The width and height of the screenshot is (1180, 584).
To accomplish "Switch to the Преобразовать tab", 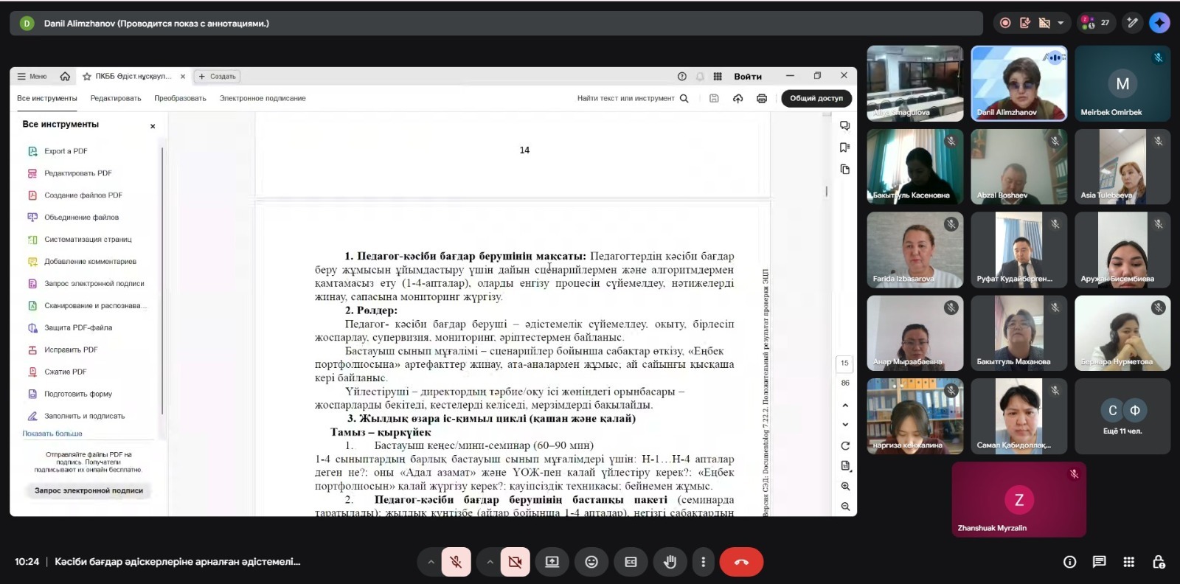I will pyautogui.click(x=180, y=98).
